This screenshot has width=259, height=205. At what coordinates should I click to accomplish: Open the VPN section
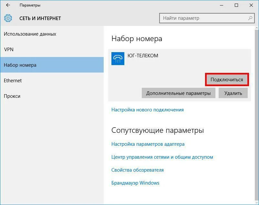(x=52, y=49)
